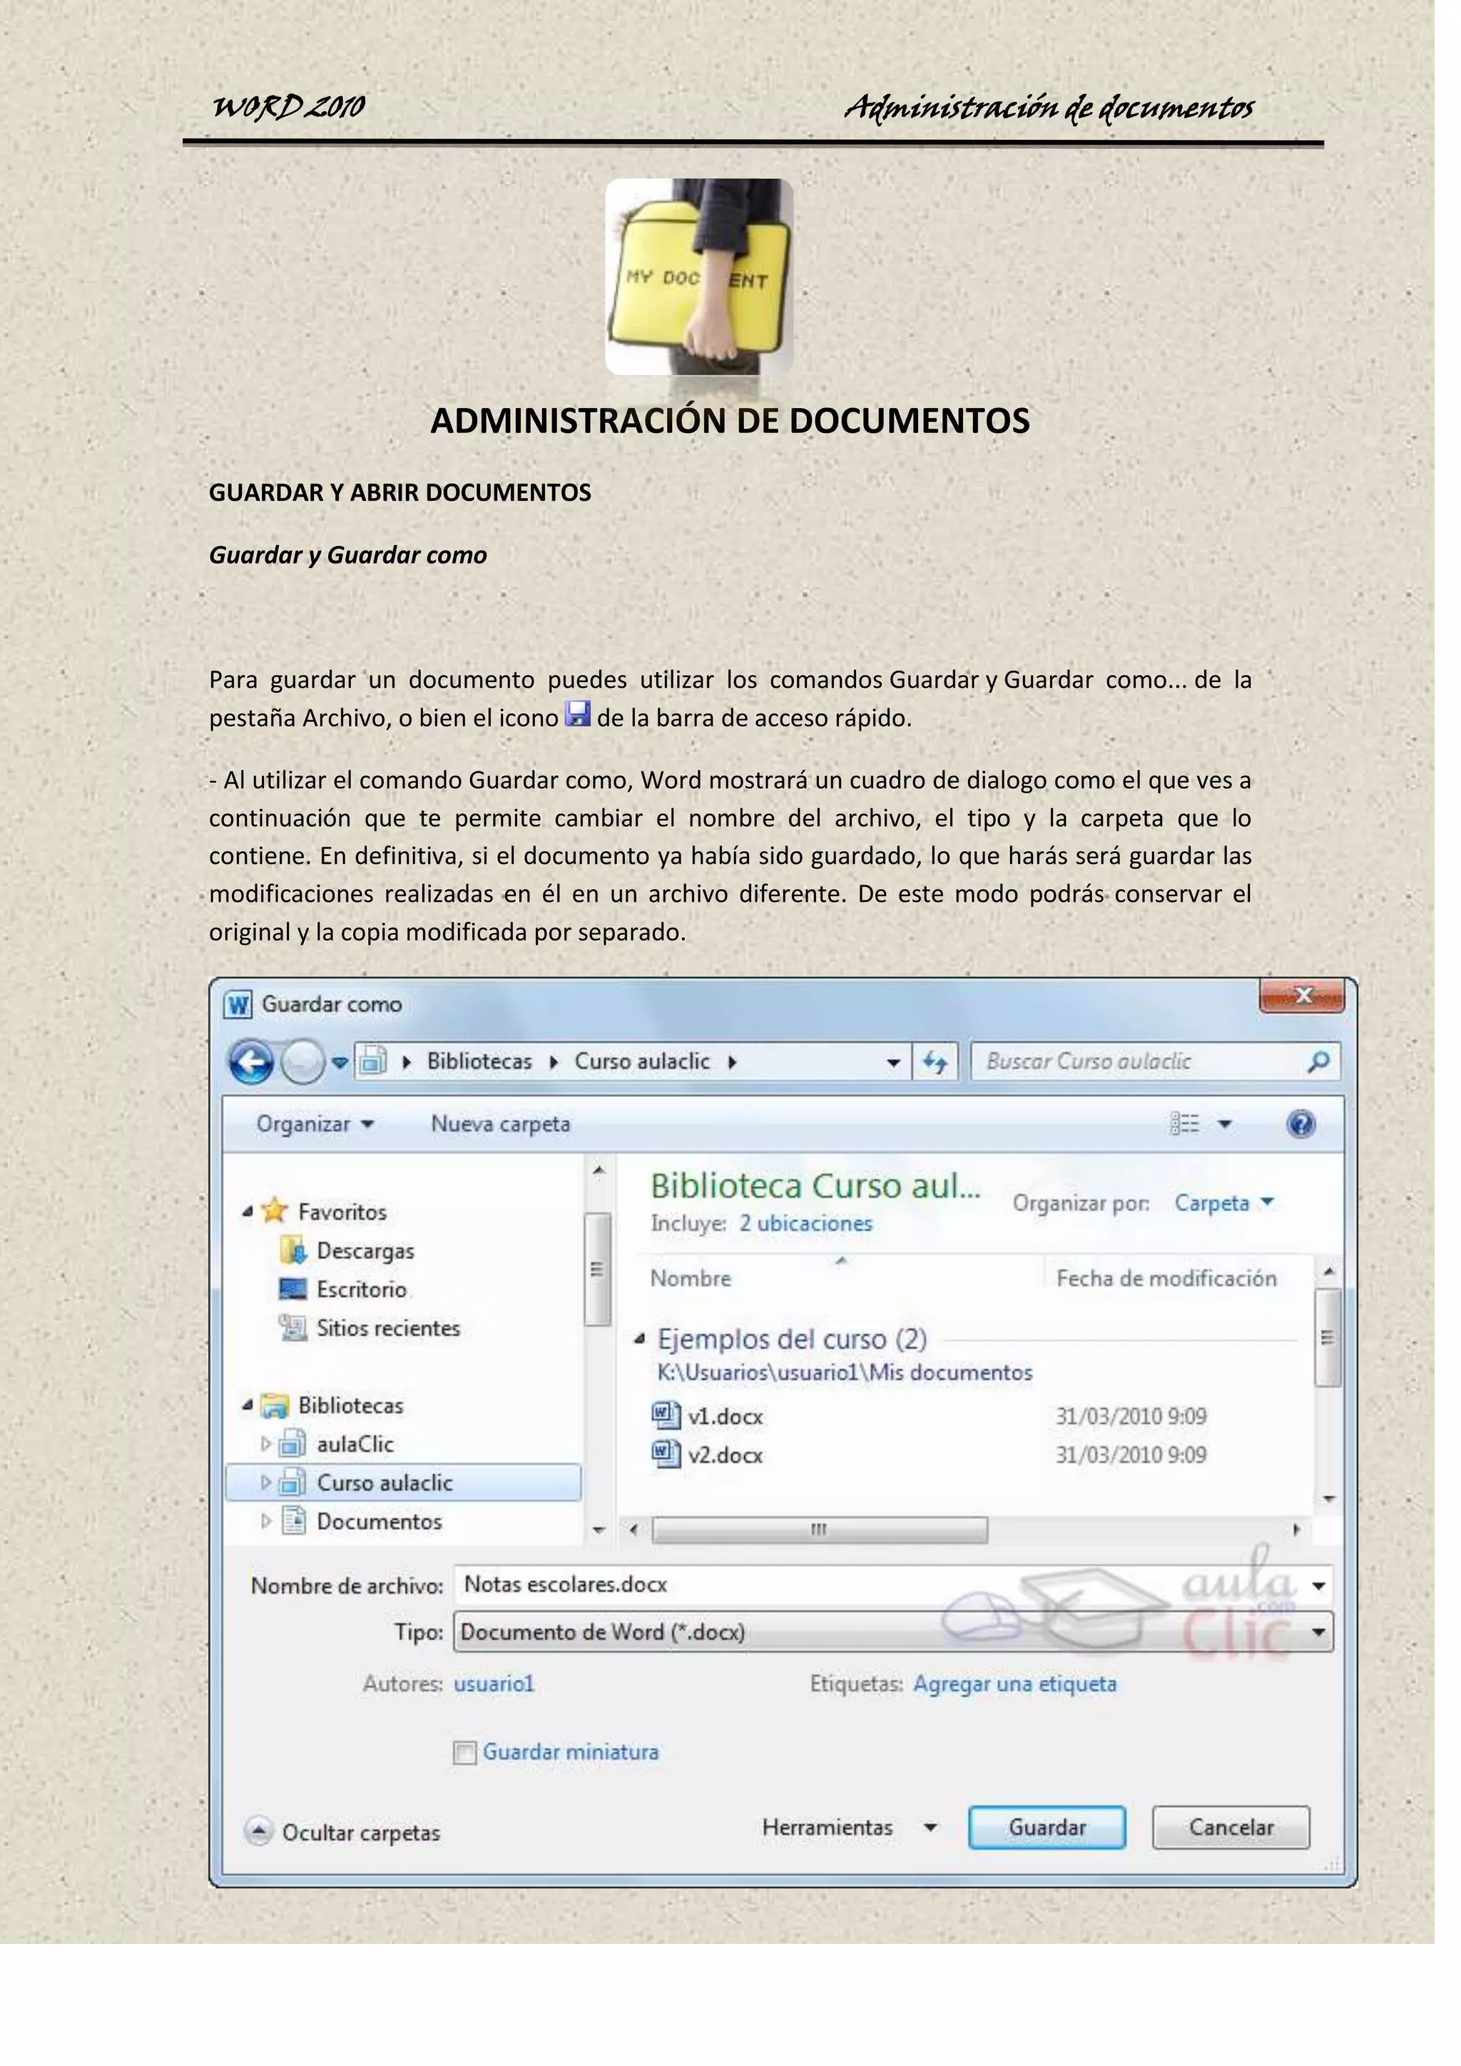Click the blue help question-mark icon
1461x2066 pixels.
coord(1301,1124)
